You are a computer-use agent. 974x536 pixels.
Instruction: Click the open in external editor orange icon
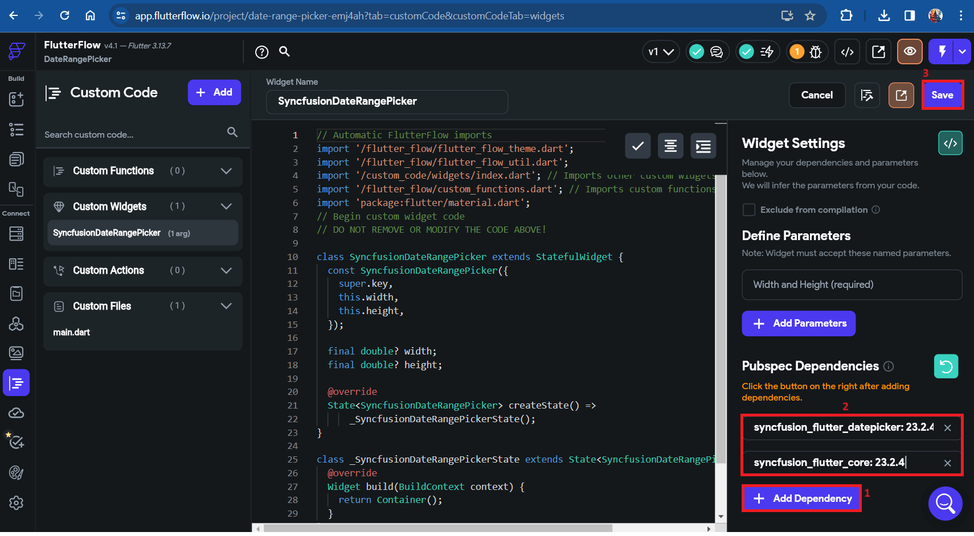coord(901,95)
